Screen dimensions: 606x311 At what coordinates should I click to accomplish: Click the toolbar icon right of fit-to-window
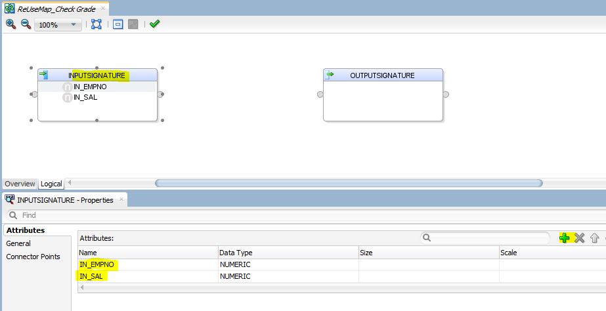coord(118,24)
